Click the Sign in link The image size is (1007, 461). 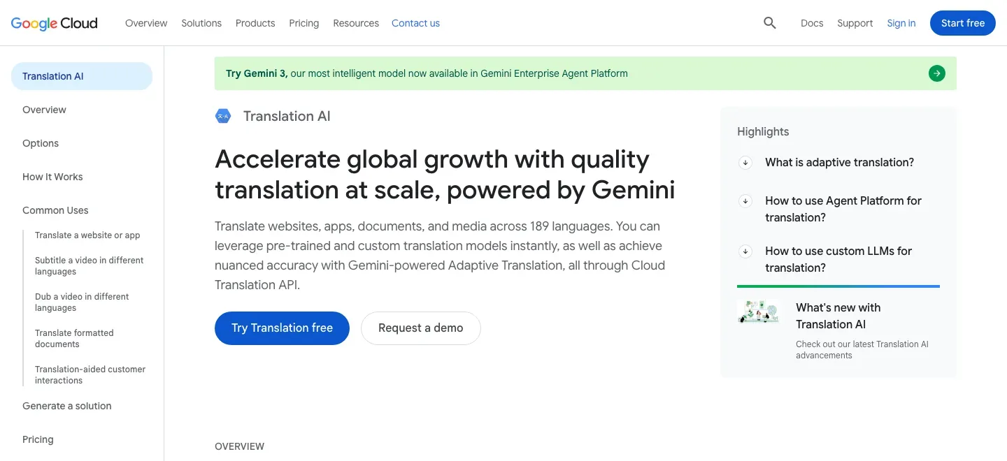click(x=901, y=23)
